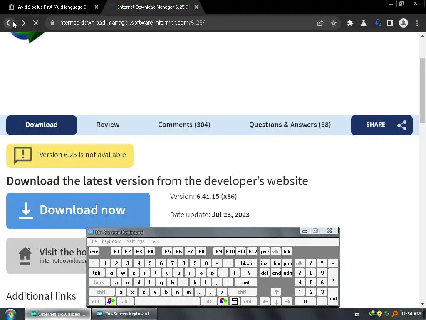
Task: Stop loading the page with X button
Action: [x=36, y=23]
